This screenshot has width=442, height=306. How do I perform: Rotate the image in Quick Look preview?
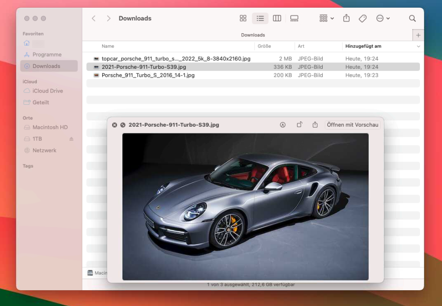point(299,125)
